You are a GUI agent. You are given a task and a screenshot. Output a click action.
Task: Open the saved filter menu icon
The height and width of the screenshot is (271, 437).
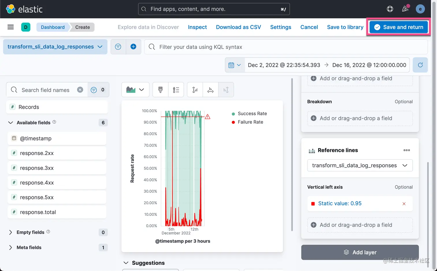[x=118, y=47]
